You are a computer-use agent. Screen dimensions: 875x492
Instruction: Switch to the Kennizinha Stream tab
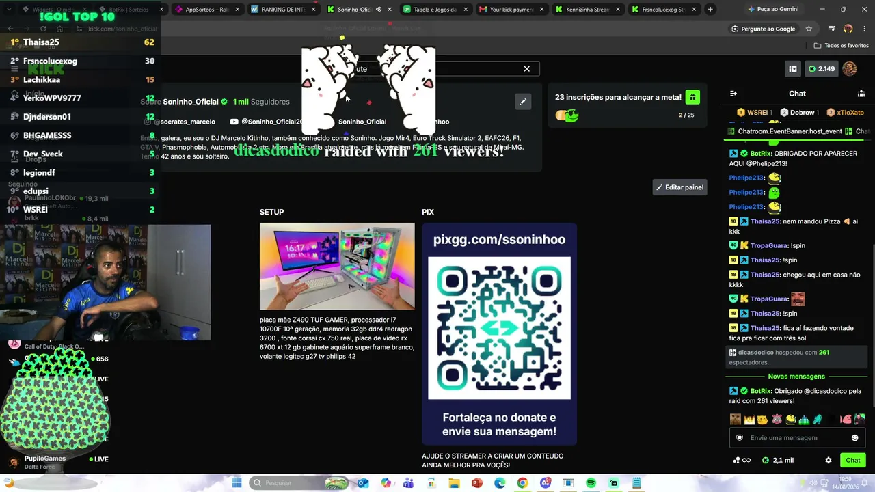(x=587, y=10)
